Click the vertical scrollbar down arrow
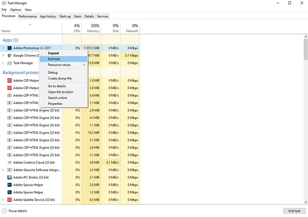Image resolution: width=308 pixels, height=217 pixels. point(305,202)
